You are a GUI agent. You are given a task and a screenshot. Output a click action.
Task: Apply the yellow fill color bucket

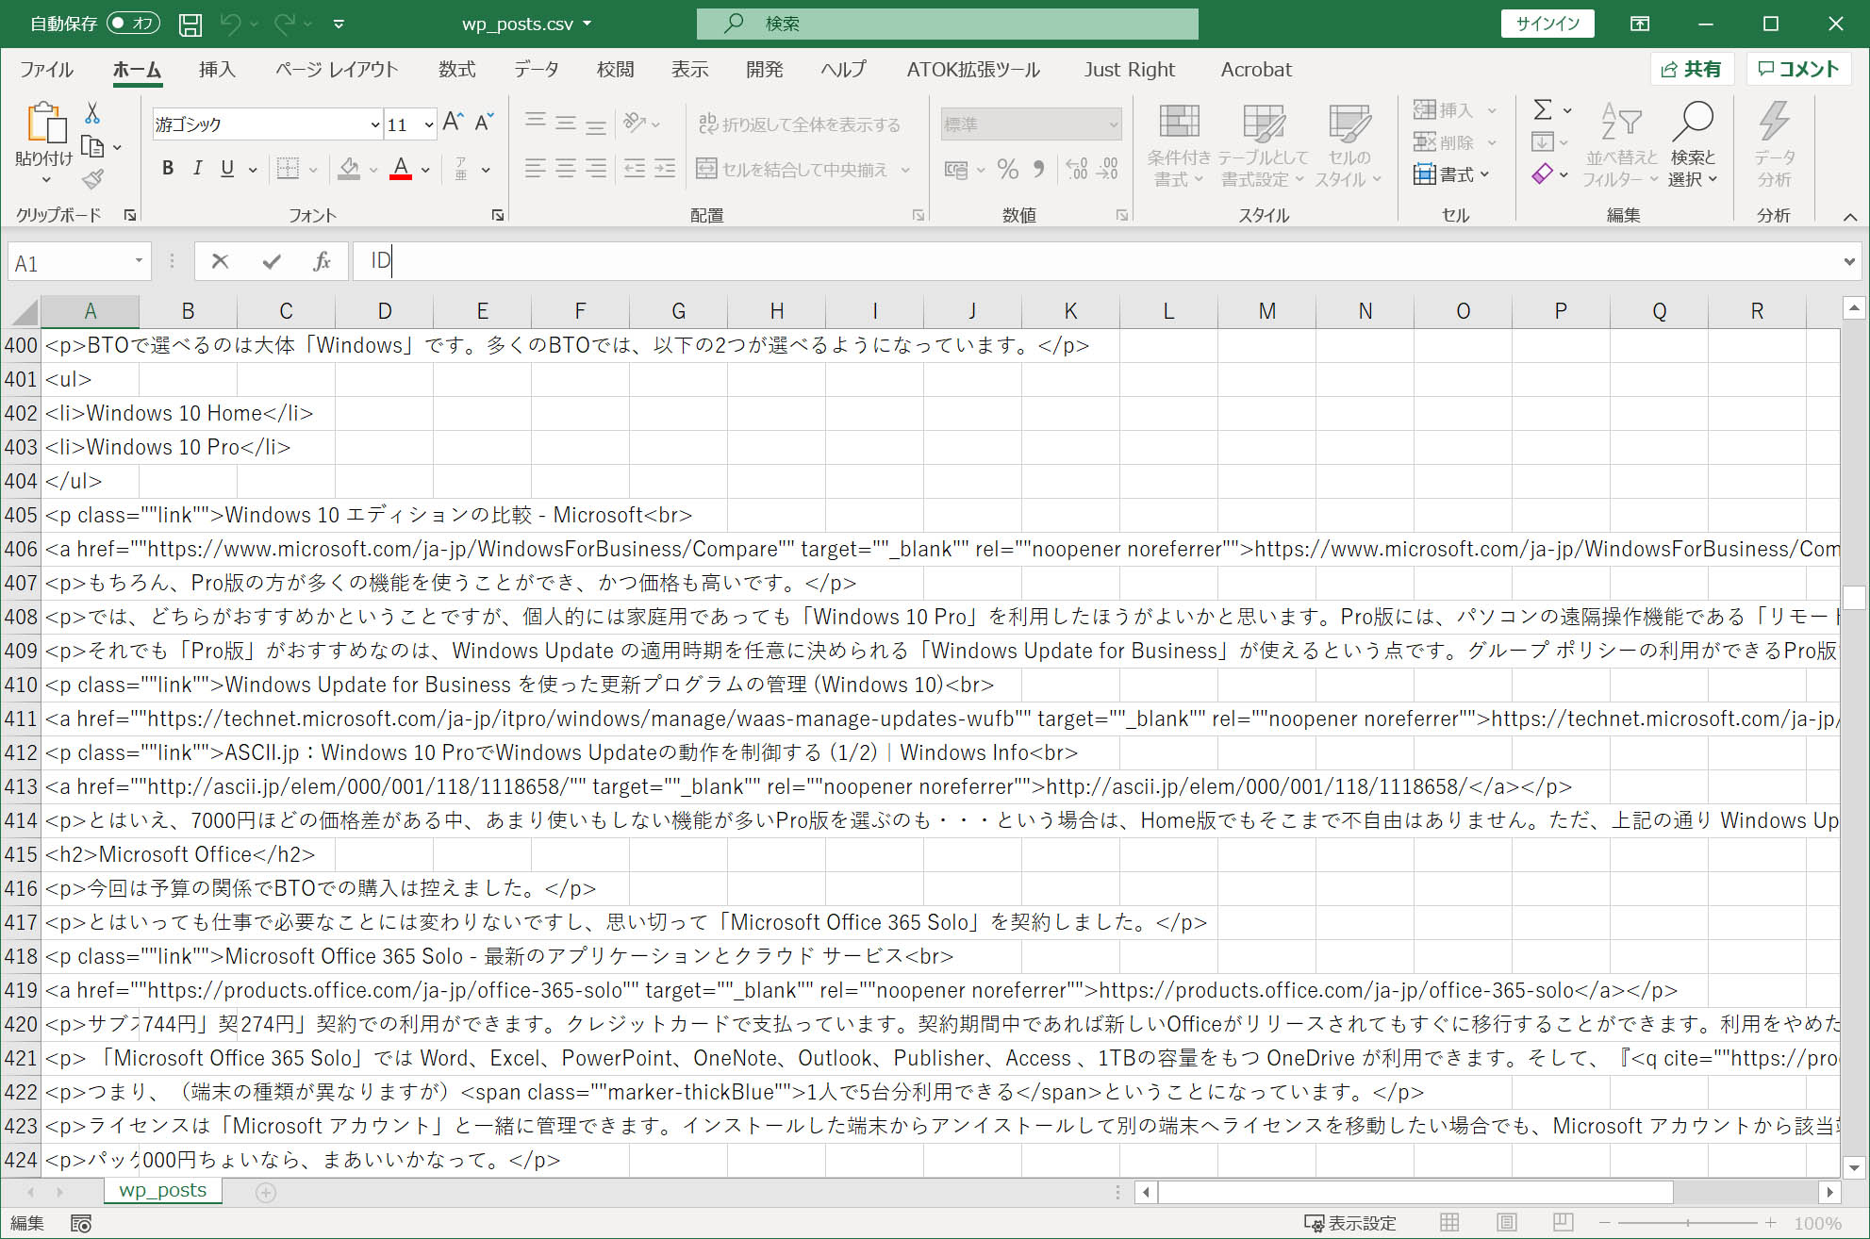pos(349,169)
